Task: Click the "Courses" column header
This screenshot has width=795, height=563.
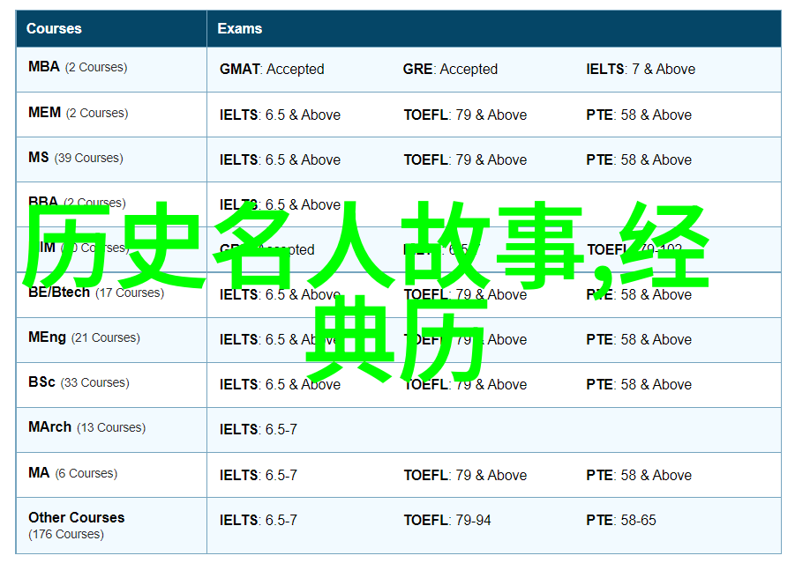Action: pyautogui.click(x=111, y=29)
